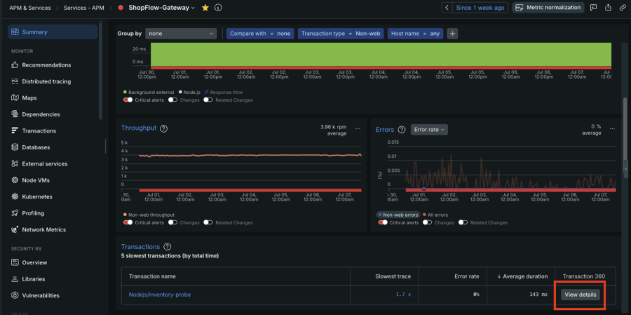631x315 pixels.
Task: Copy permalink with the link icon
Action: tap(623, 8)
